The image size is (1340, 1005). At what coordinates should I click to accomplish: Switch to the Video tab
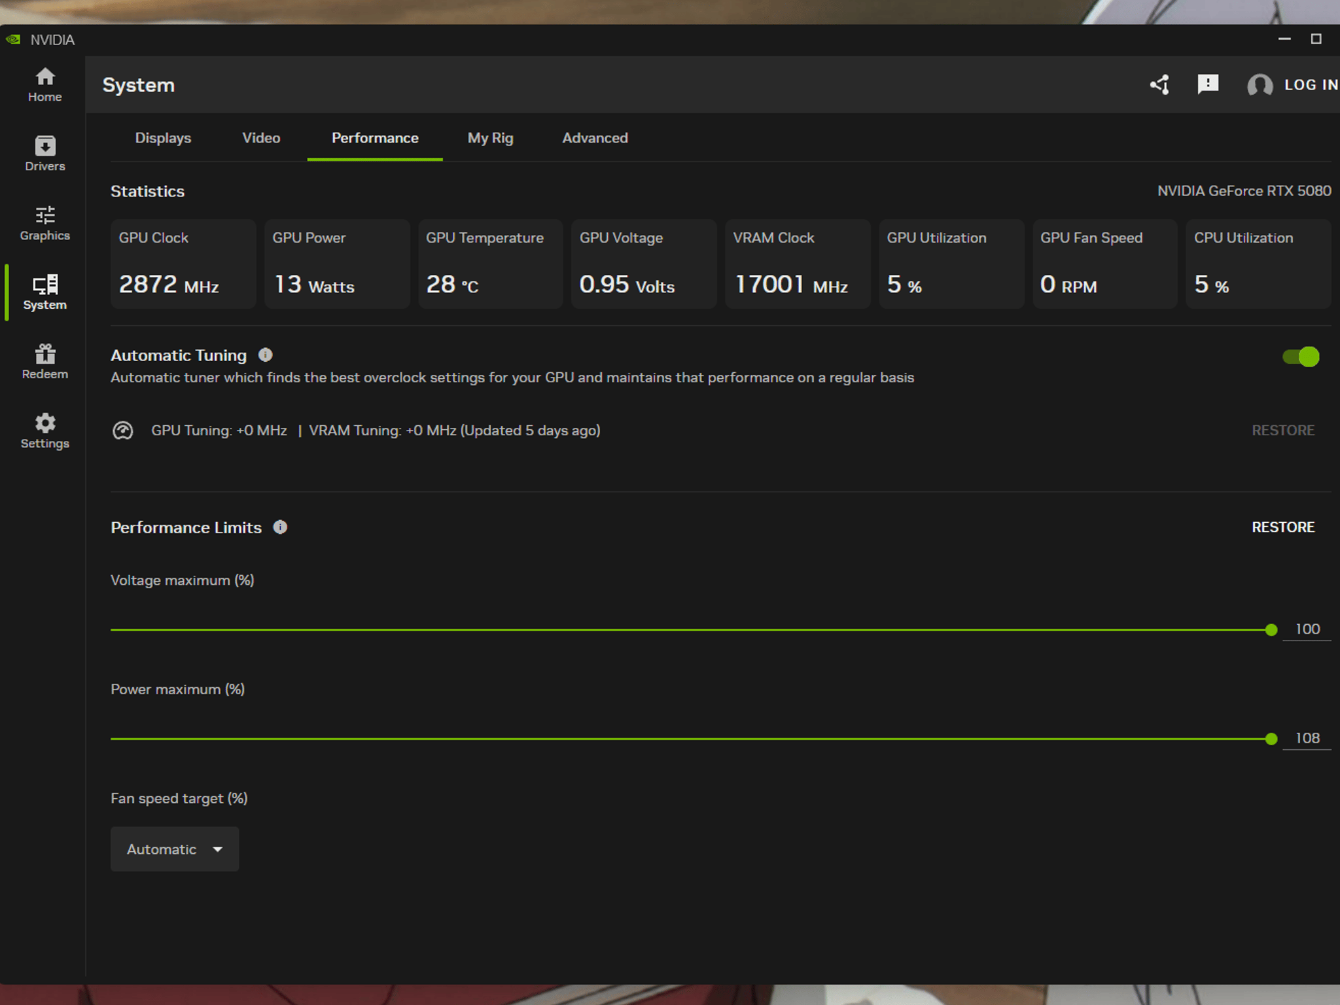click(261, 138)
